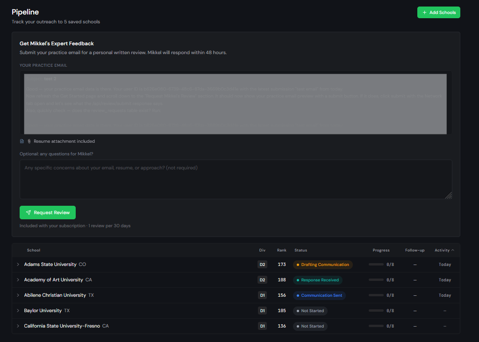Image resolution: width=479 pixels, height=342 pixels.
Task: Click the School column header
Action: [34, 251]
